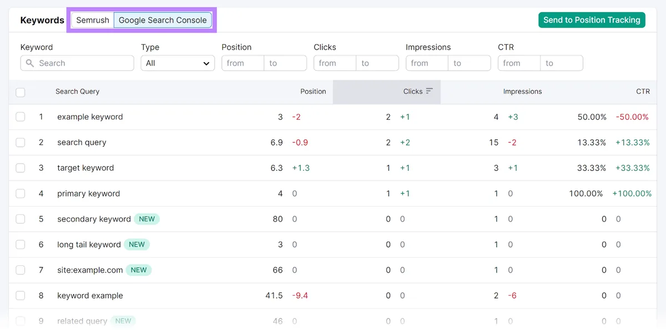This screenshot has height=334, width=666.
Task: Check the box for long tail keyword row
Action: [21, 244]
